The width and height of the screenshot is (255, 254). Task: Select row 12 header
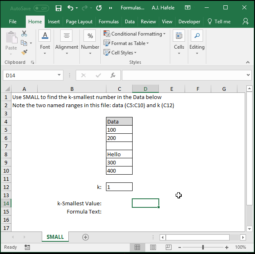pyautogui.click(x=6, y=187)
